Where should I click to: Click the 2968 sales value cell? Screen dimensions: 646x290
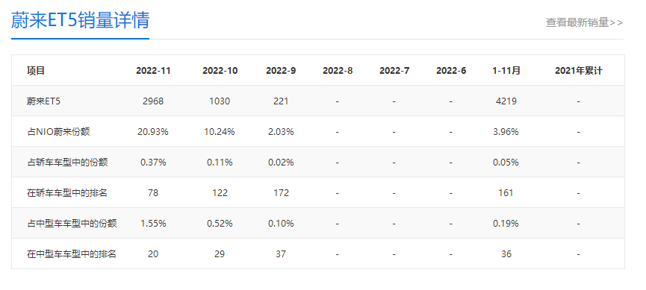pos(153,101)
